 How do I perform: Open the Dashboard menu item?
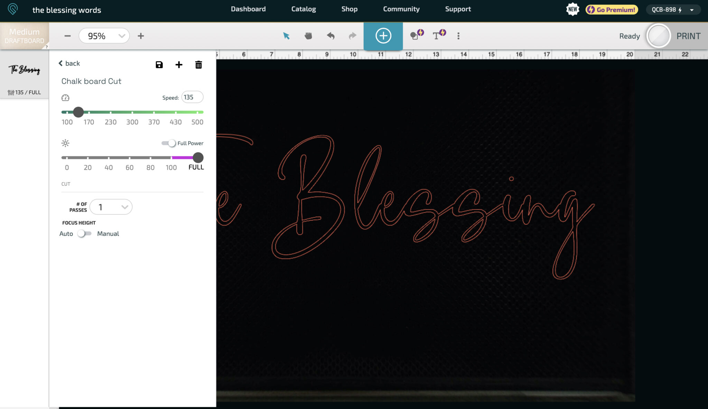click(248, 9)
